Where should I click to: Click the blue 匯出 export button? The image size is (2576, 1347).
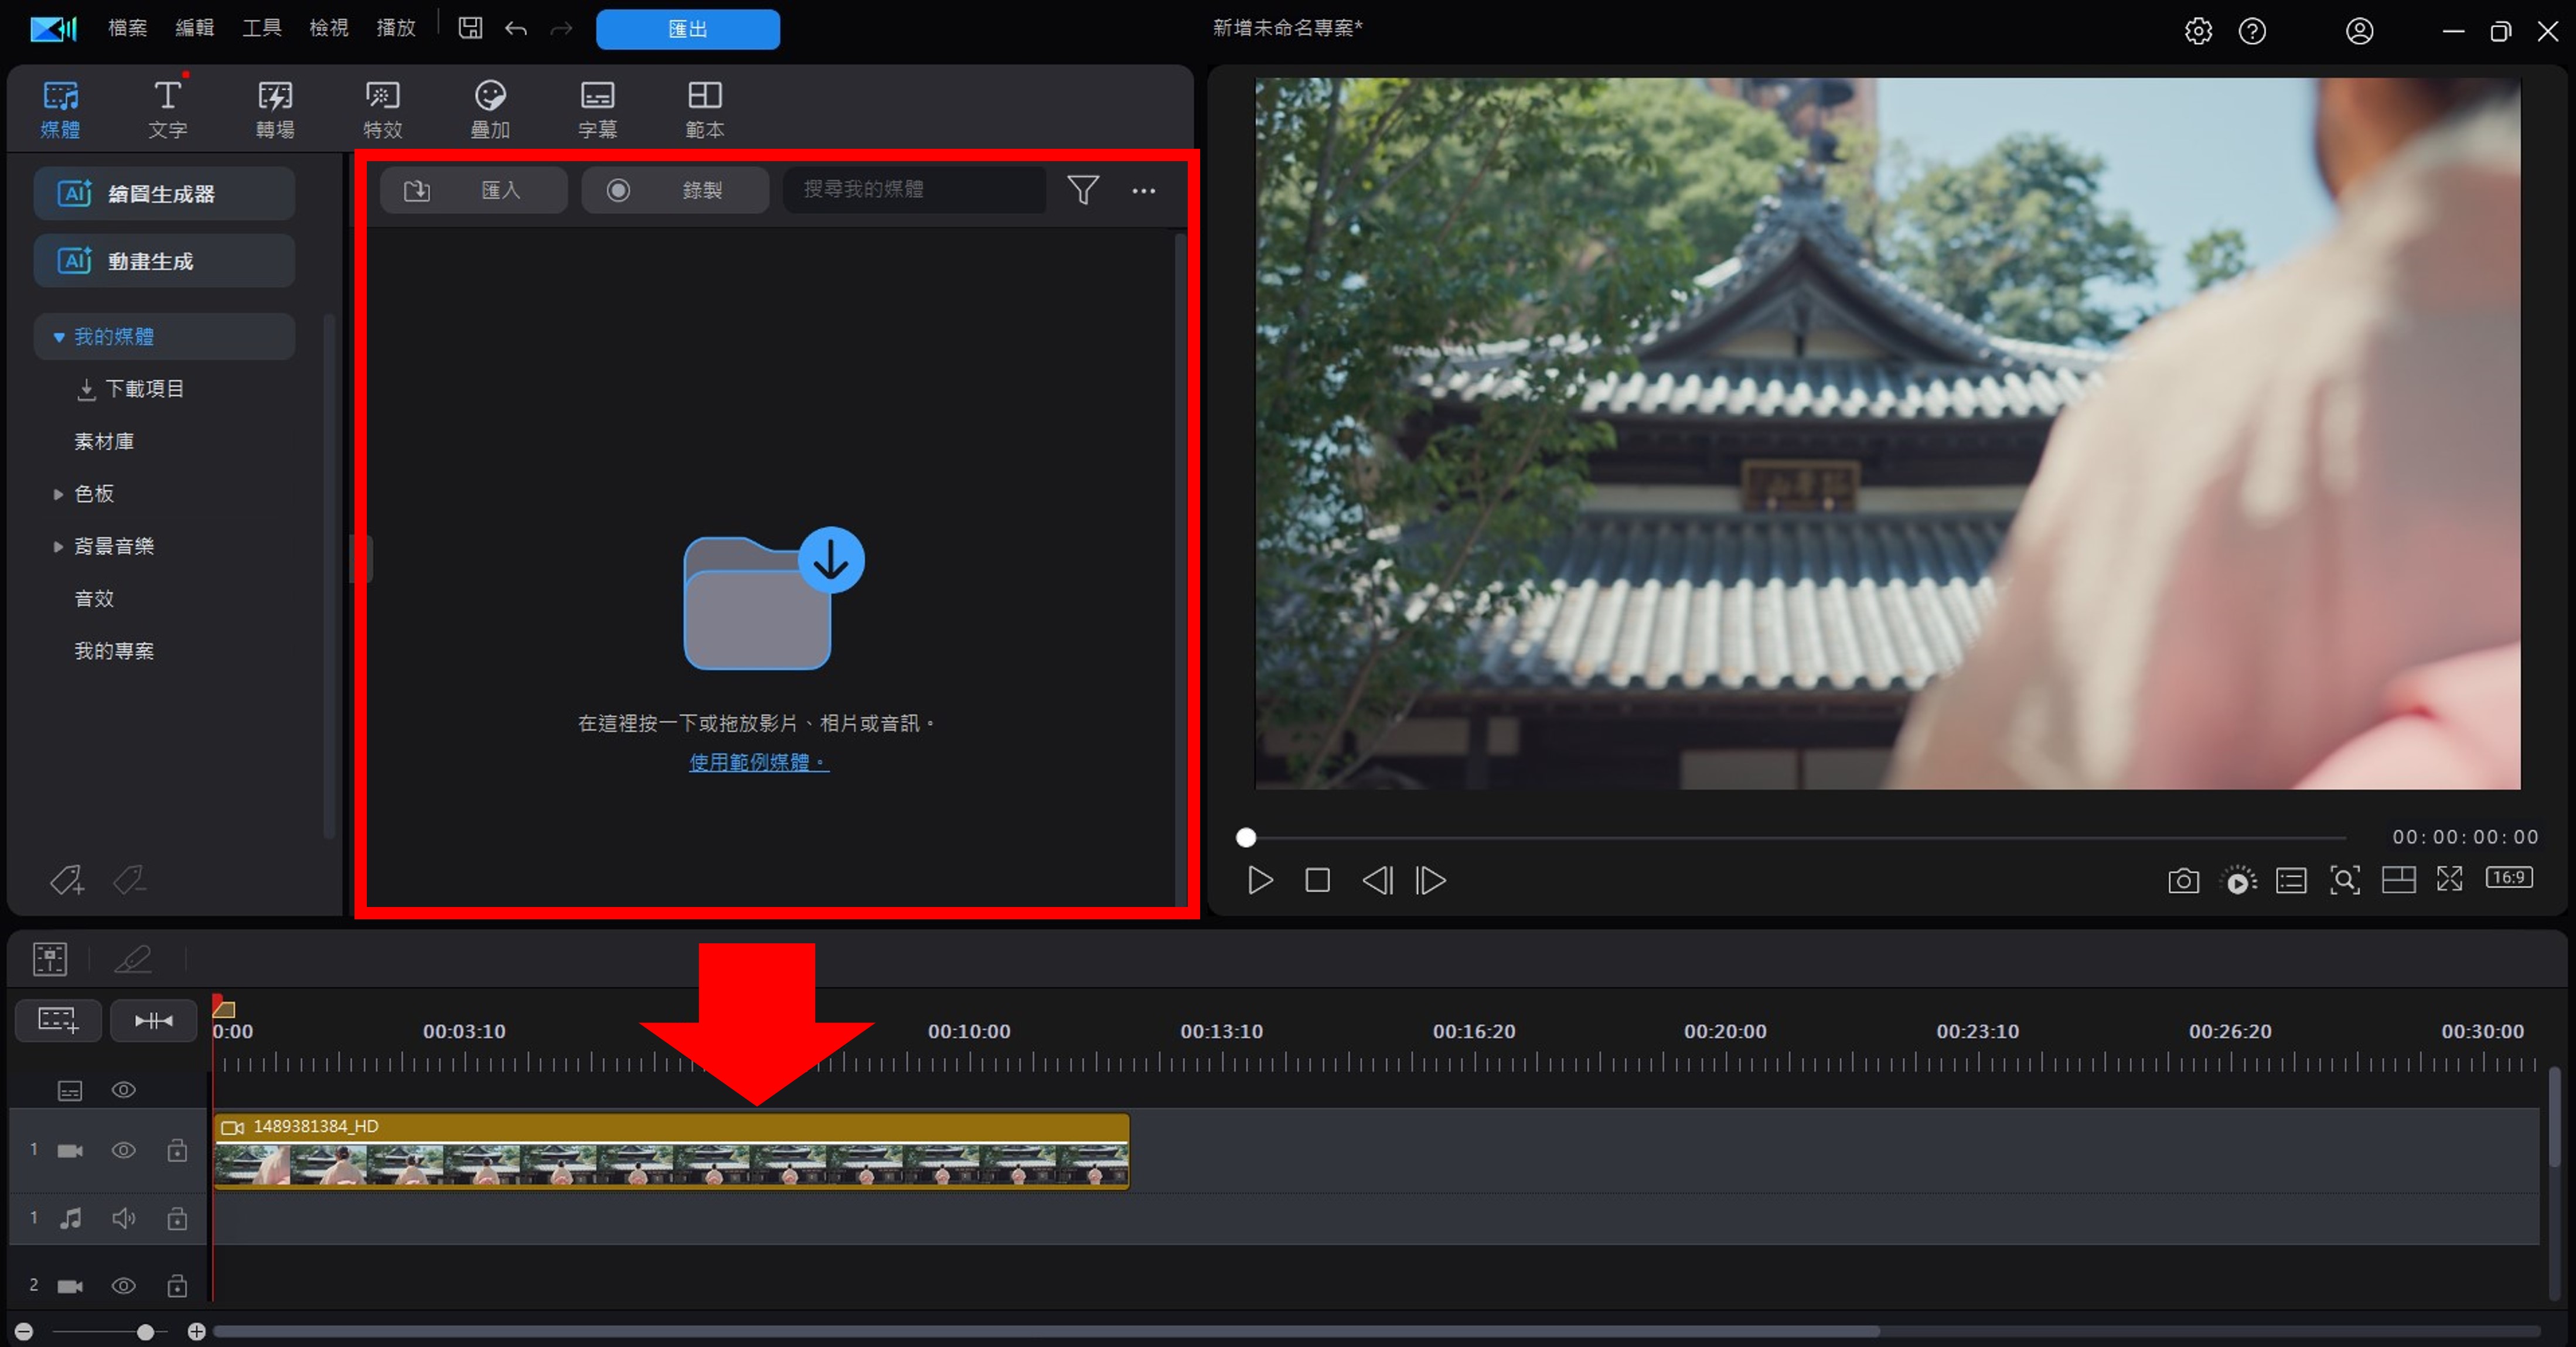click(x=687, y=29)
